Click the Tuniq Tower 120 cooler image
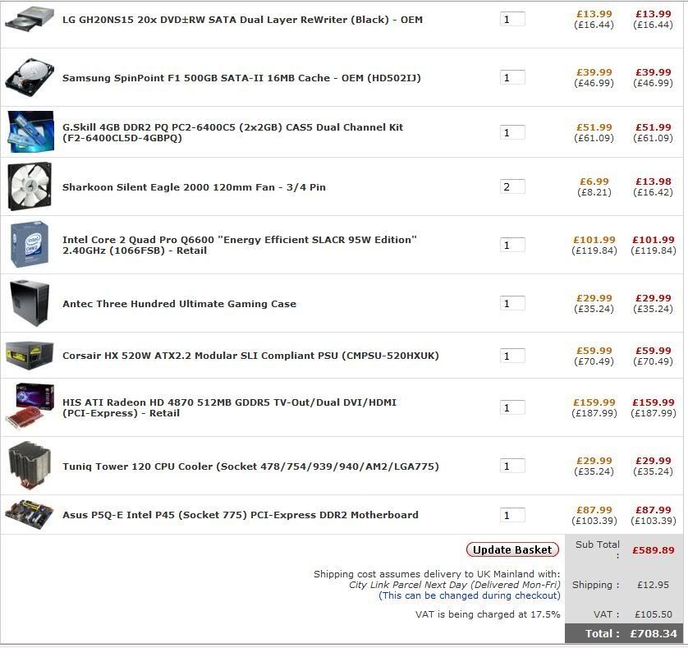Screen dimensions: 688x648 pyautogui.click(x=30, y=466)
